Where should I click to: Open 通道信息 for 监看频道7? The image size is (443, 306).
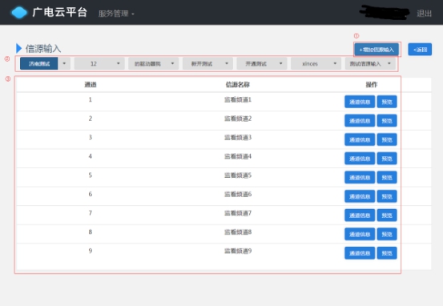pos(360,215)
